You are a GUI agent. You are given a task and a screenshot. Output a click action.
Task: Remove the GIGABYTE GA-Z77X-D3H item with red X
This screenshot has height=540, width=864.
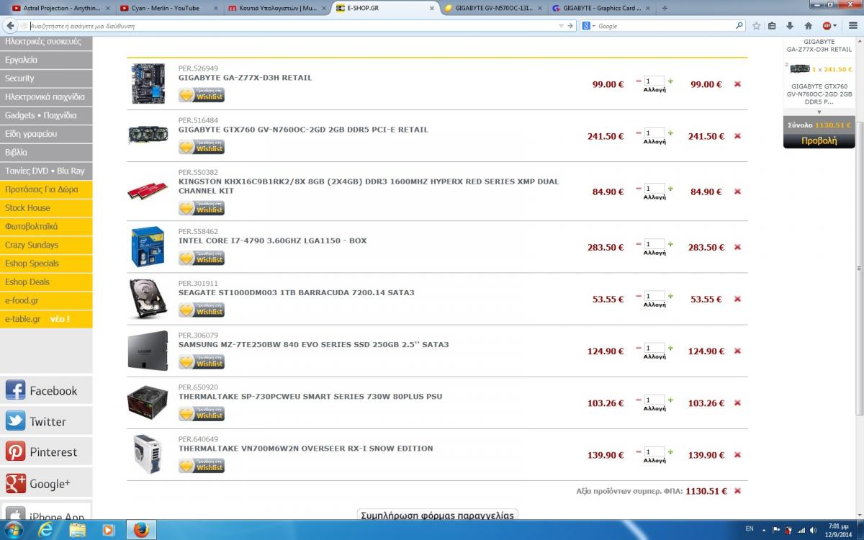[x=737, y=84]
